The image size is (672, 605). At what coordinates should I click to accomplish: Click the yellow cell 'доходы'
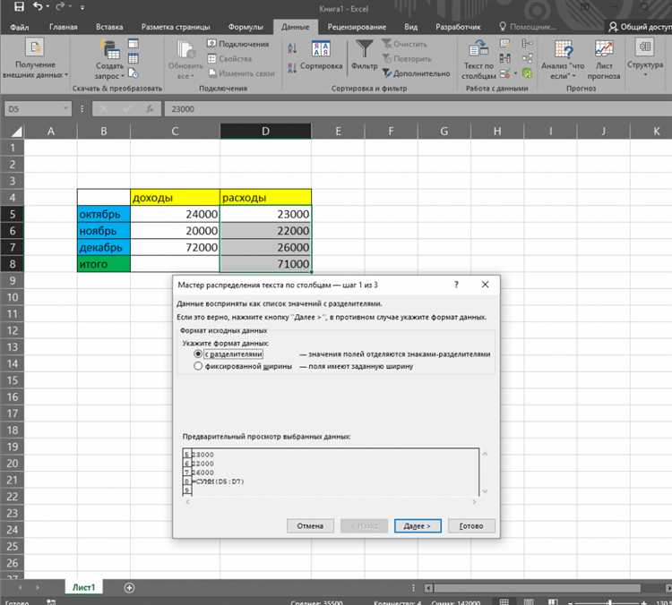175,198
